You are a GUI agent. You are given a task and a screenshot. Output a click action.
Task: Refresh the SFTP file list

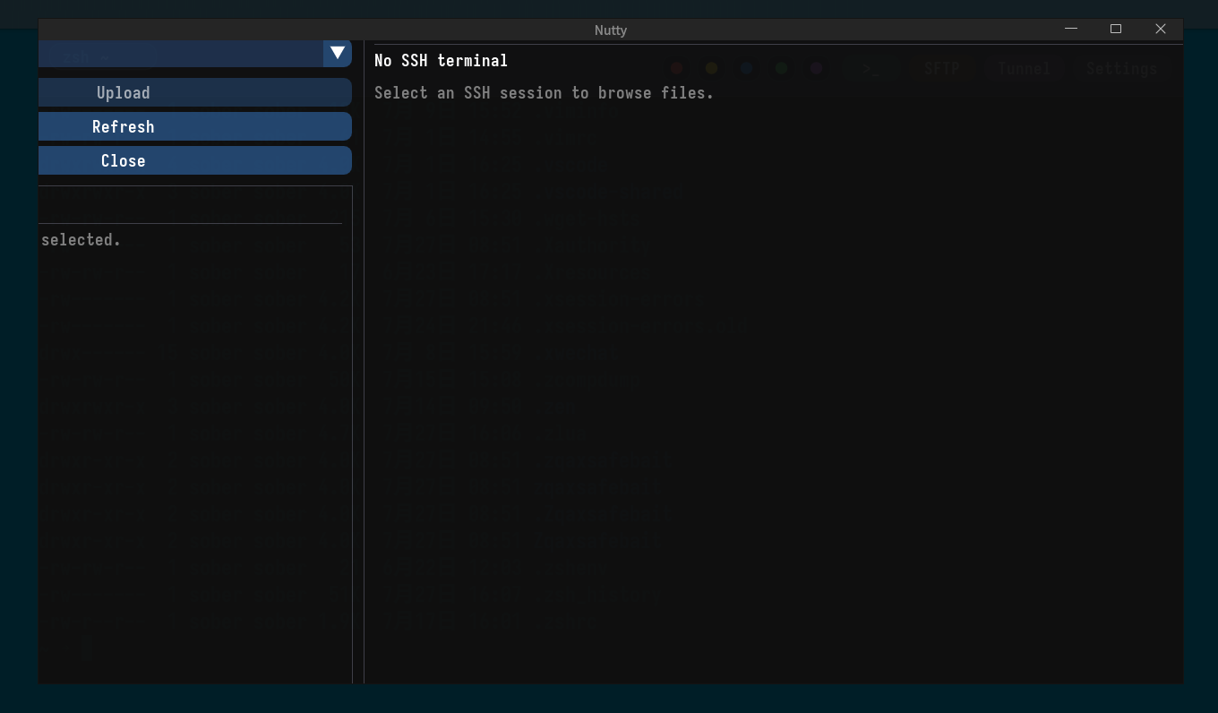point(195,126)
